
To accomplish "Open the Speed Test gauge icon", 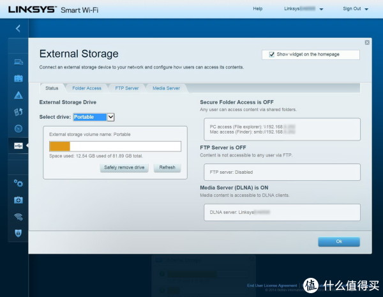I will click(19, 128).
